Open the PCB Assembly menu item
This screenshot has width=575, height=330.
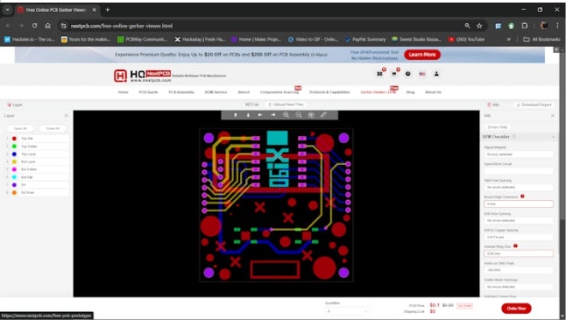pyautogui.click(x=181, y=92)
